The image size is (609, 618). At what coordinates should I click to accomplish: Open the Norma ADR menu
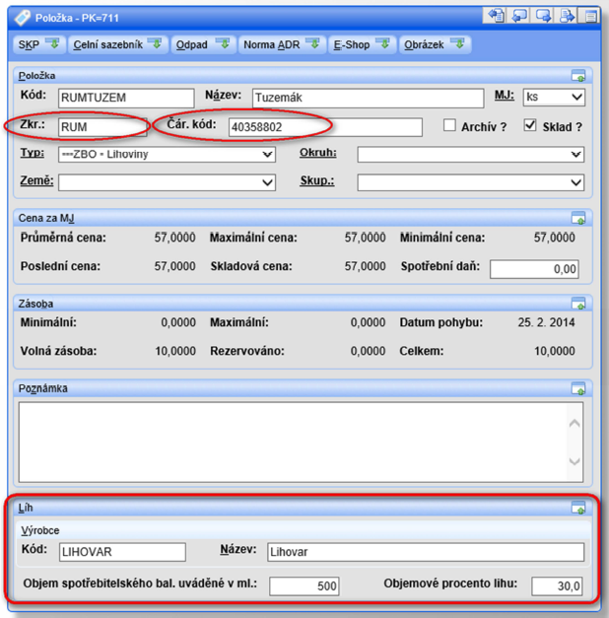coord(281,44)
